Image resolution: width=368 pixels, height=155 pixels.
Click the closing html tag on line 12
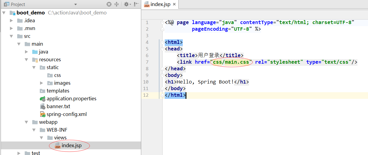pos(175,95)
